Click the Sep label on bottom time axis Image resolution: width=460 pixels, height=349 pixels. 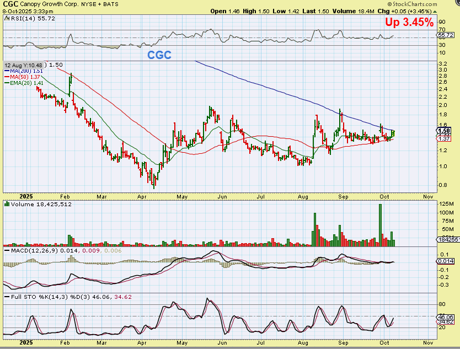coord(343,341)
